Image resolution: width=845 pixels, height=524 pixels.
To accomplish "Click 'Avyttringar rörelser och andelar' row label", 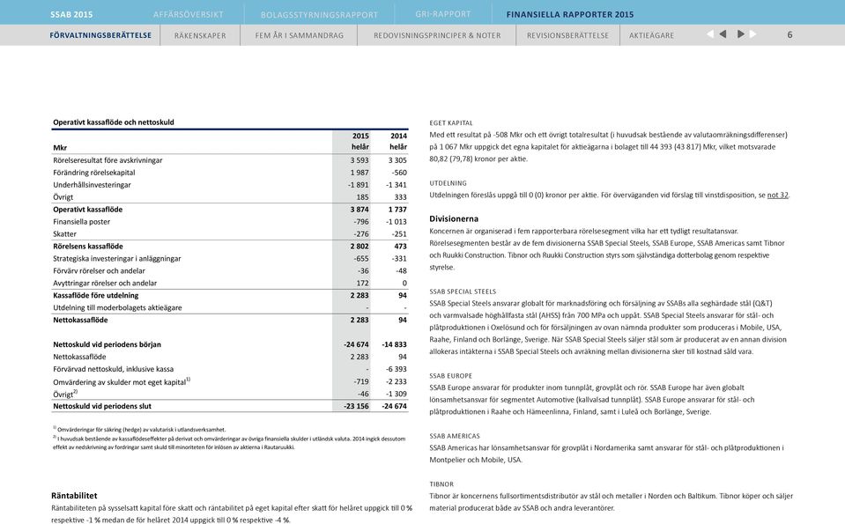I will 105,283.
